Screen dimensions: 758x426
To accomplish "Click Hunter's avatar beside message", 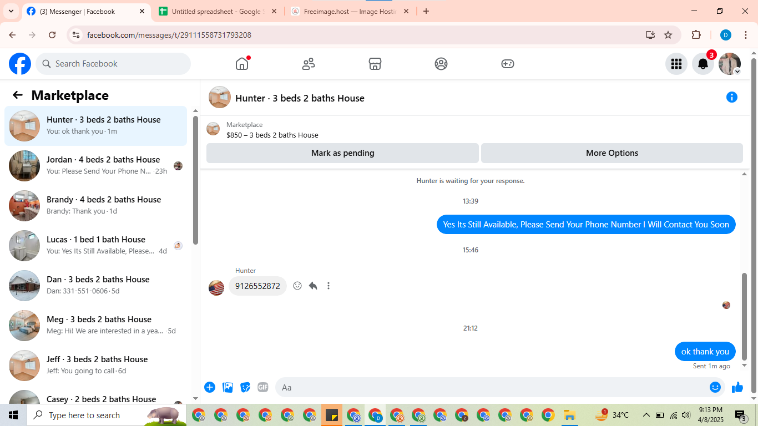I will [216, 288].
